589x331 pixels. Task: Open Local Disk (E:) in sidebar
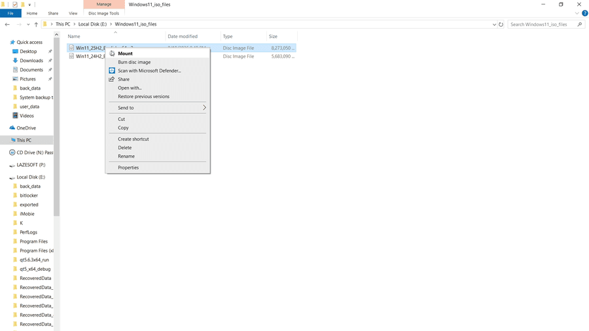point(30,177)
